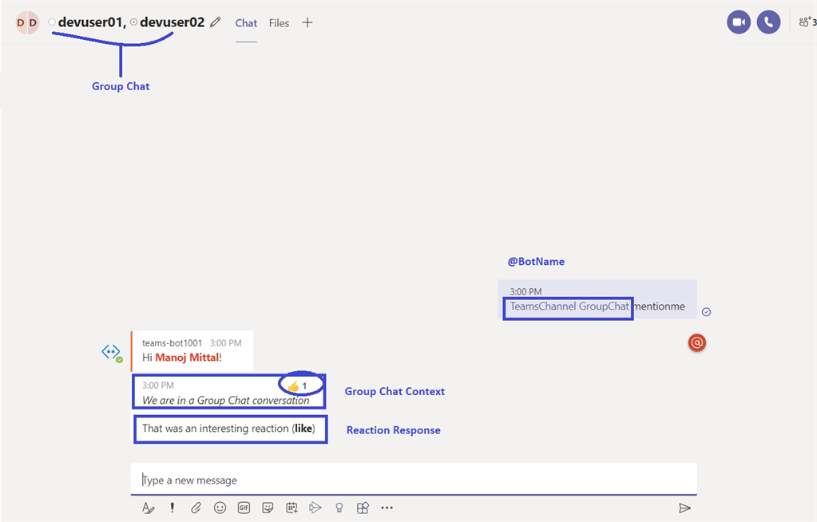817x522 pixels.
Task: Edit the group chat name with the pencil
Action: coord(214,22)
